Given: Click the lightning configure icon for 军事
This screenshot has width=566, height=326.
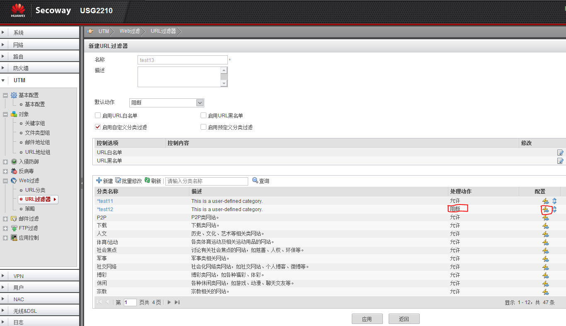Looking at the screenshot, I should coord(546,259).
